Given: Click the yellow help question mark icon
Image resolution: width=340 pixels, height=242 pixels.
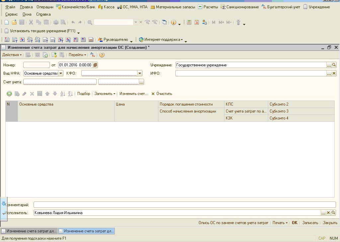Looking at the screenshot, I should [102, 55].
